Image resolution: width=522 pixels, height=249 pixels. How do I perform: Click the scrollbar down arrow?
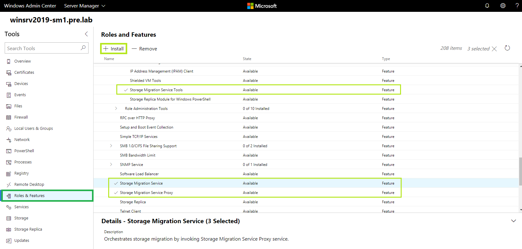(520, 210)
